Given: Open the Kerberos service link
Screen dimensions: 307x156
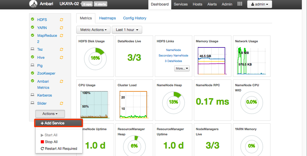Looking at the screenshot, I should [45, 95].
